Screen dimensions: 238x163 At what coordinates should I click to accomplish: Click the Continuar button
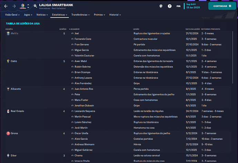[222, 6]
